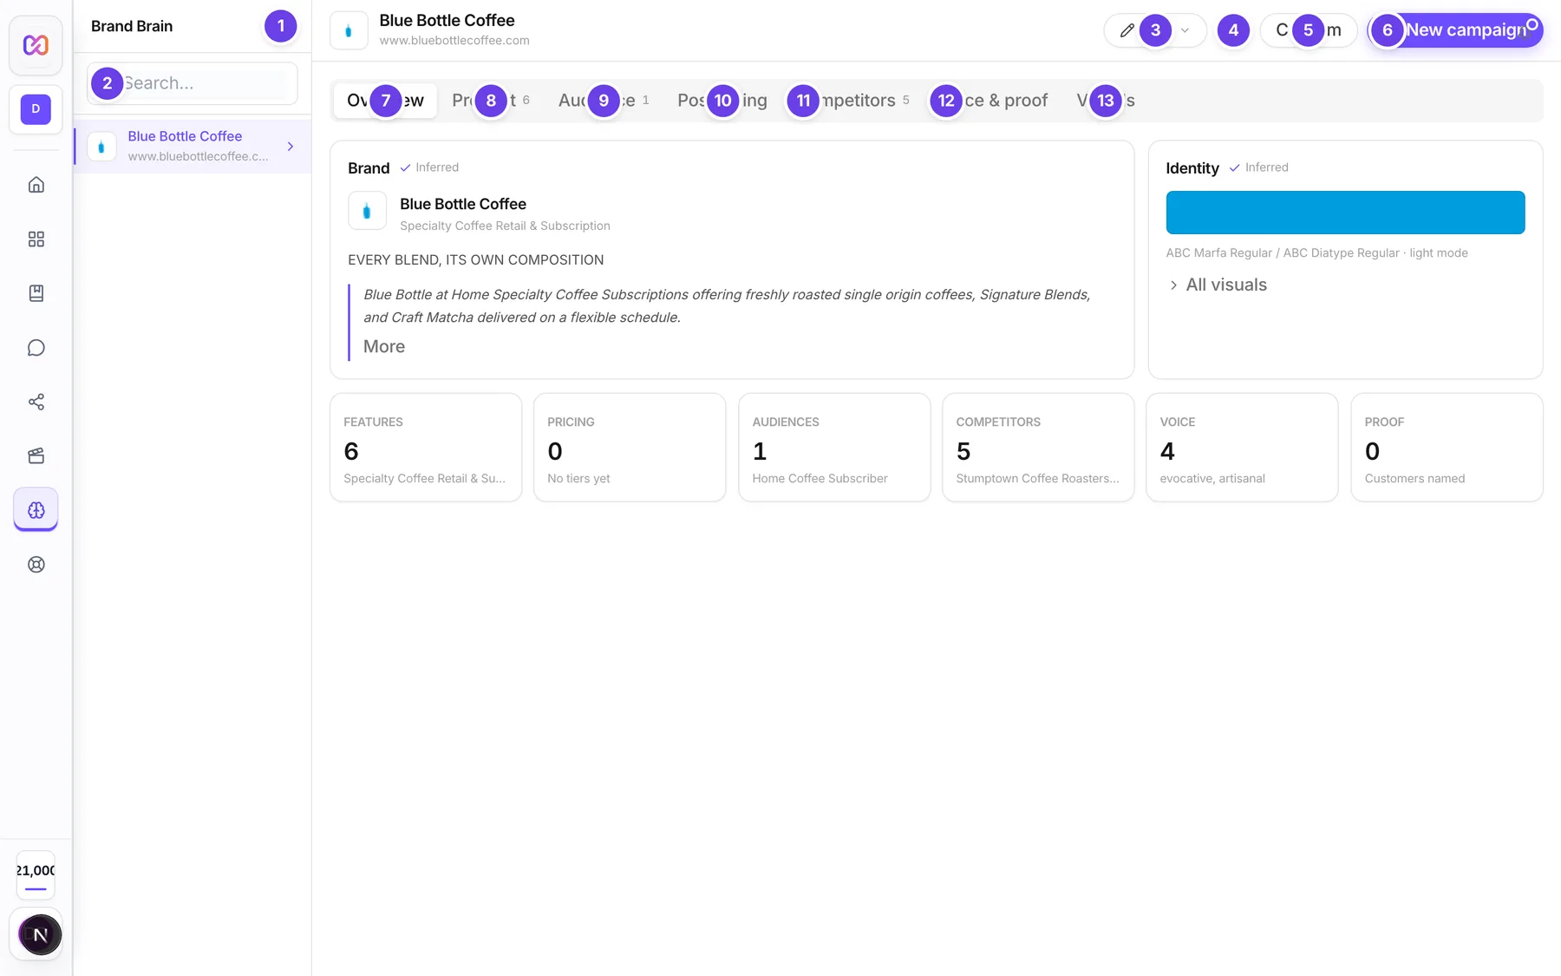Click the purple D workspace avatar
Screen dimensions: 1561x976
(36, 109)
